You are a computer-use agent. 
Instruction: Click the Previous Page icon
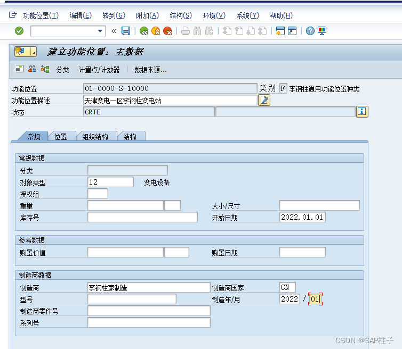pyautogui.click(x=239, y=31)
